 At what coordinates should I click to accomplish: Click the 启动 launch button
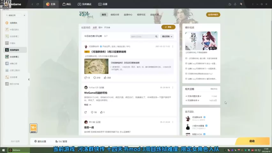click(252, 141)
